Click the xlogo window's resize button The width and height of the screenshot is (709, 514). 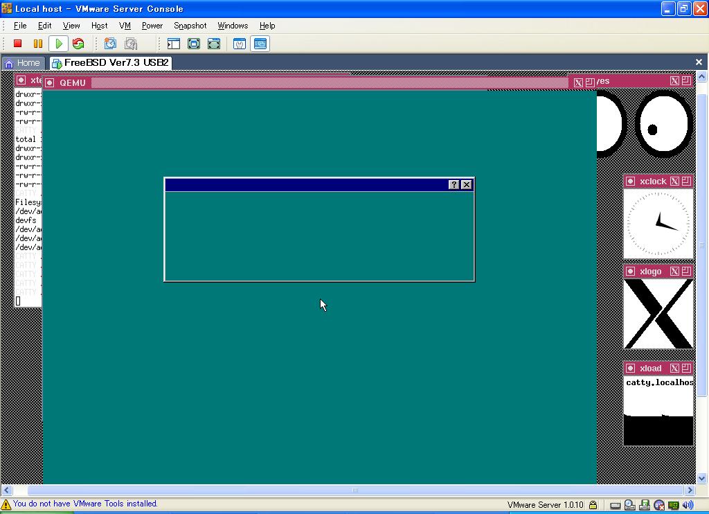click(x=686, y=271)
